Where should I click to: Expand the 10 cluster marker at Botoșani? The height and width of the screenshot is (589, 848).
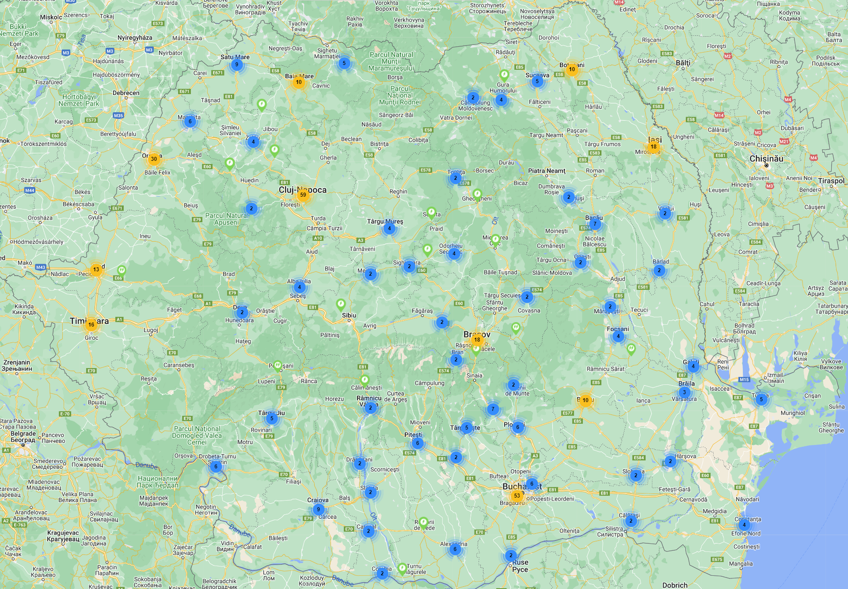coord(572,69)
